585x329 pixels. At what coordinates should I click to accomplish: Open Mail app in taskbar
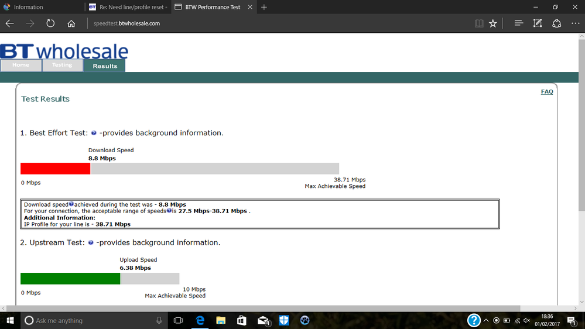pyautogui.click(x=264, y=320)
